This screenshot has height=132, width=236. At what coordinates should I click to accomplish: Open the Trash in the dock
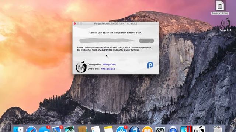(218, 129)
